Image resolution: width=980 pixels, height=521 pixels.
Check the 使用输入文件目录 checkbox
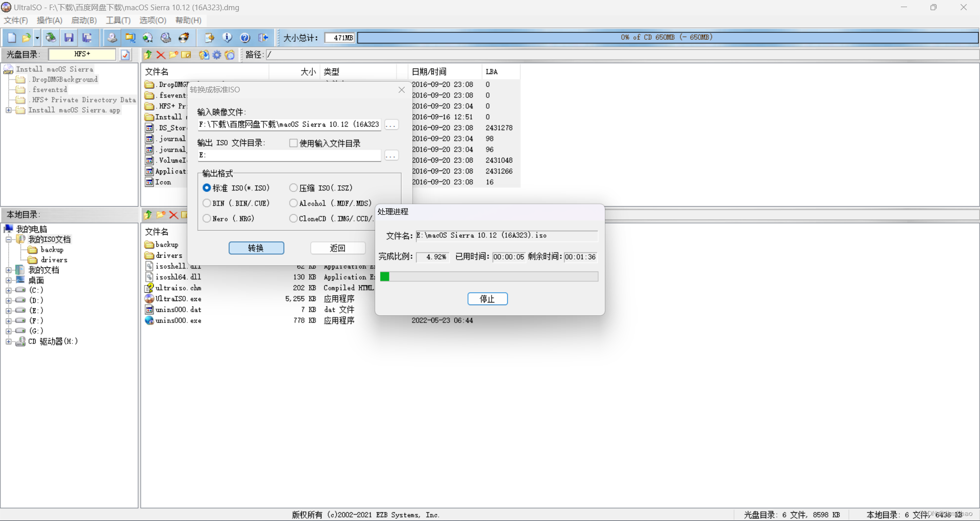click(293, 143)
